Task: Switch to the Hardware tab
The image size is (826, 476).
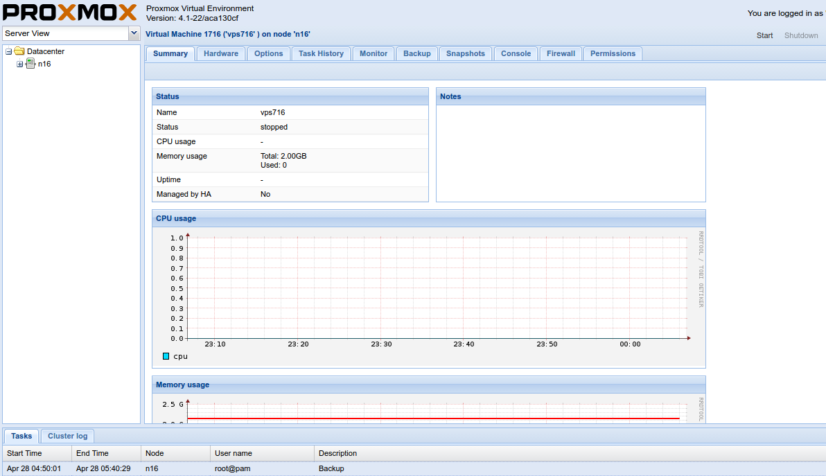Action: coord(221,53)
